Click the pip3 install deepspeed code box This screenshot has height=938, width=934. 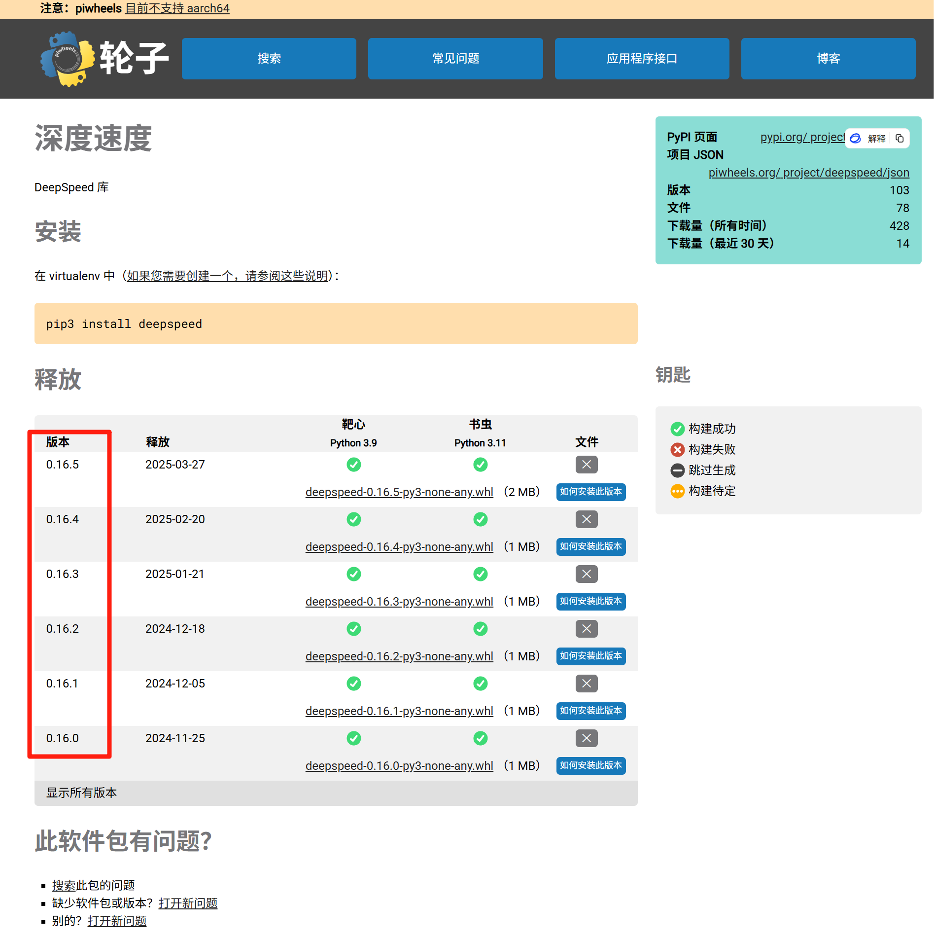tap(336, 324)
